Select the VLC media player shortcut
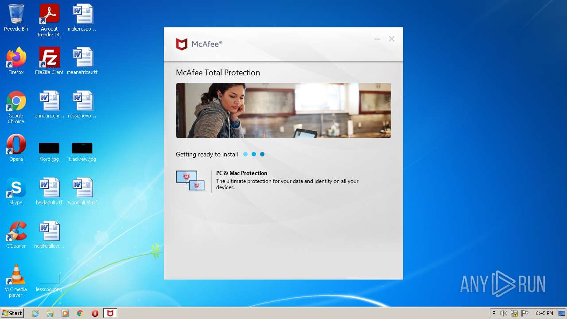 pyautogui.click(x=16, y=281)
